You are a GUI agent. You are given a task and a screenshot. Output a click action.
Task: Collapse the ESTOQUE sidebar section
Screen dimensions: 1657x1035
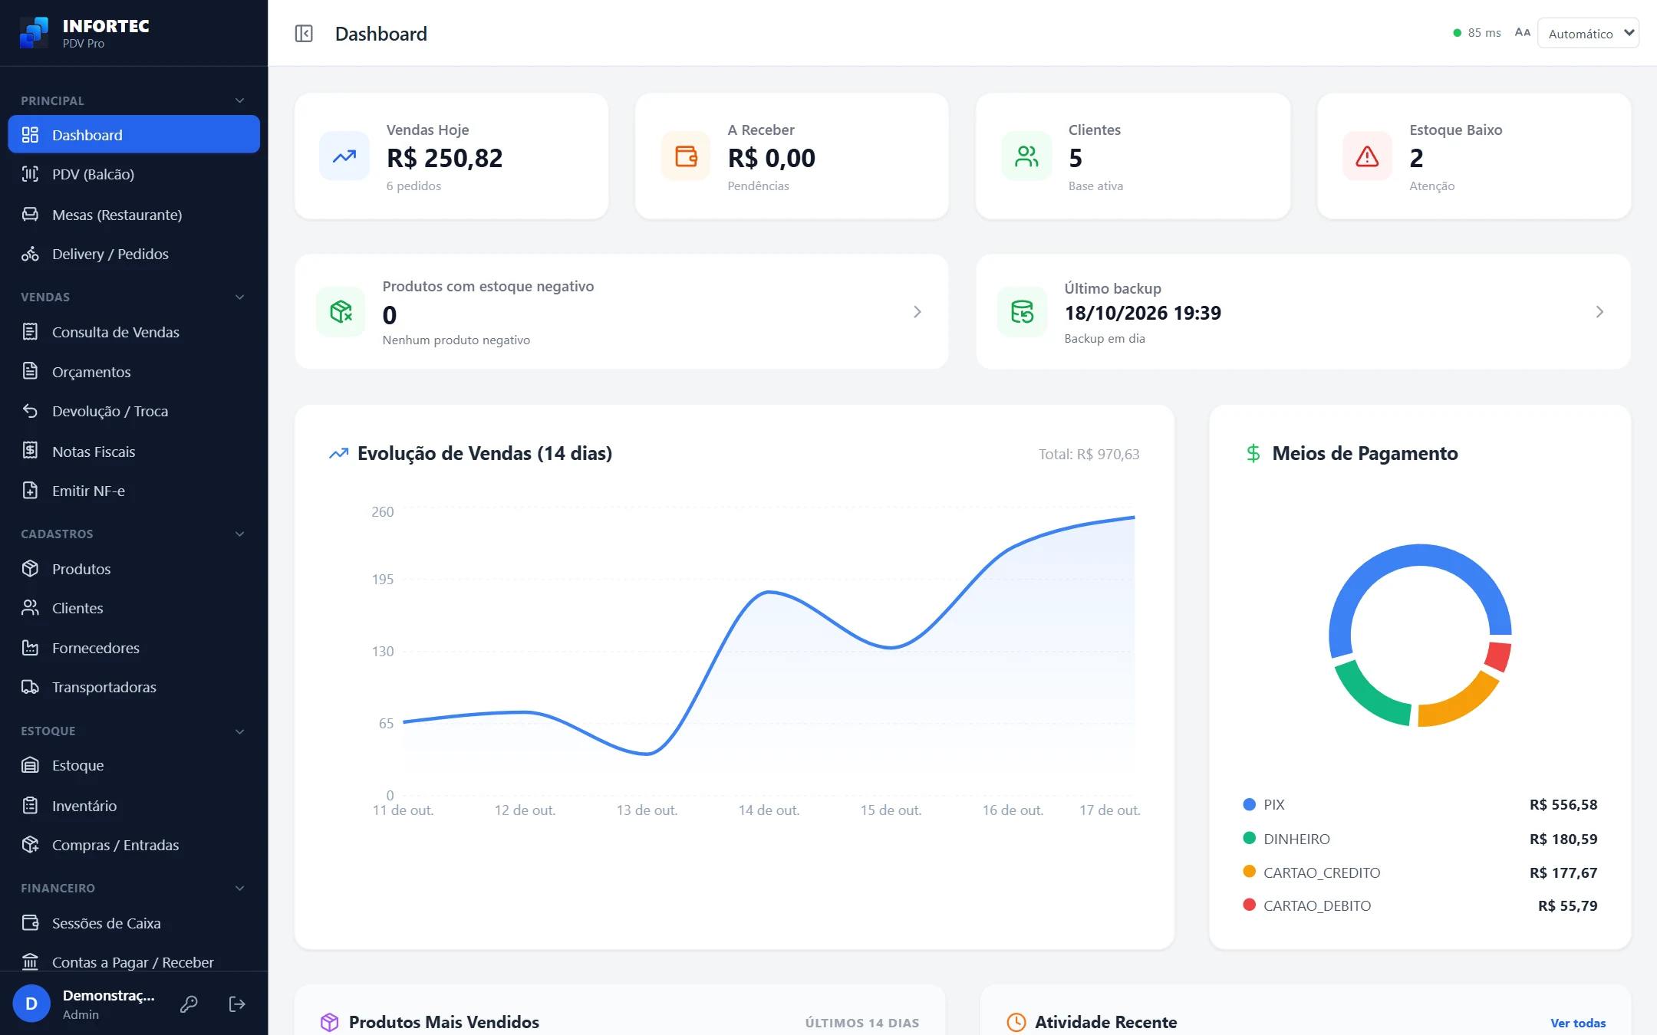click(x=239, y=731)
